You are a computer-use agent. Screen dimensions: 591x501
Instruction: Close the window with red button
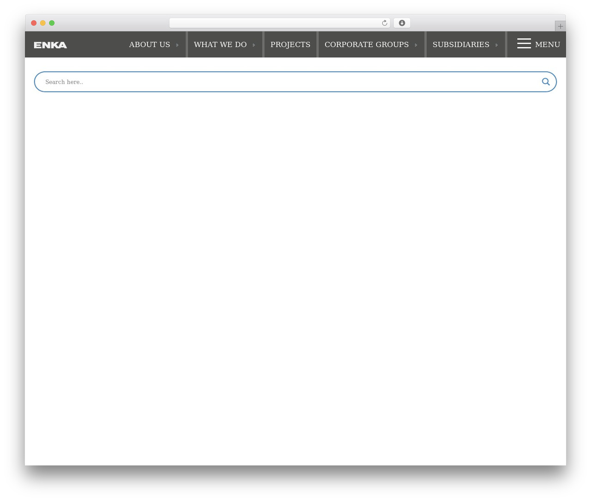click(x=34, y=23)
